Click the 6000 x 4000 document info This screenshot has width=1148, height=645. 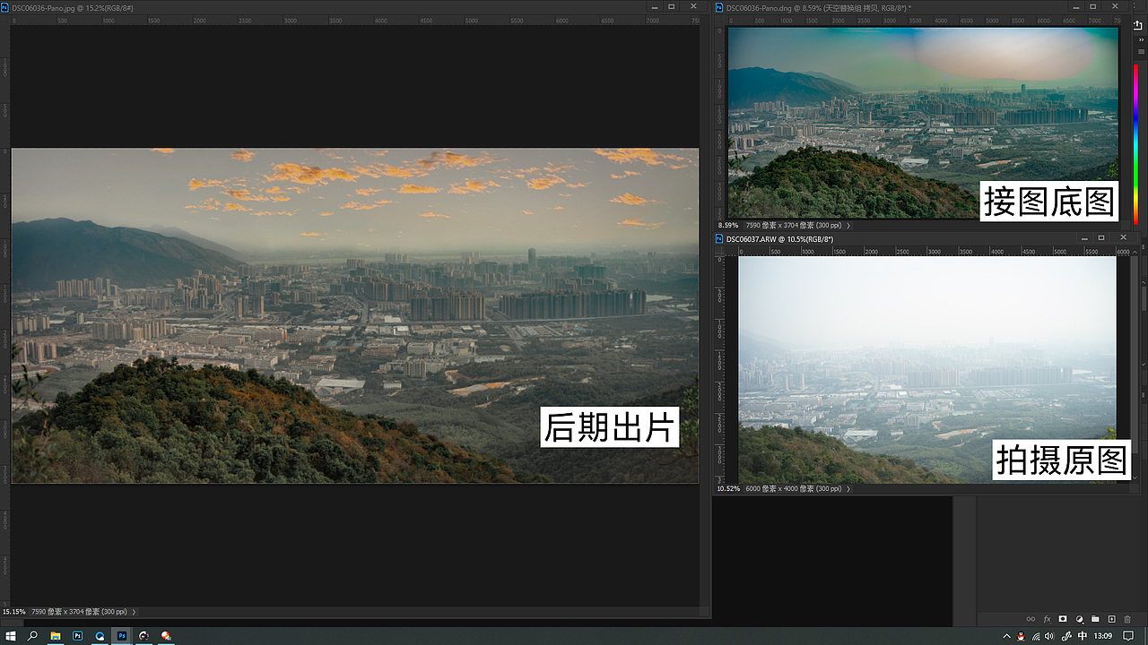coord(794,489)
